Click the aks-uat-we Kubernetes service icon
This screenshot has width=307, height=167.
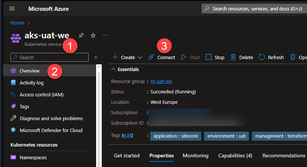coord(16,38)
